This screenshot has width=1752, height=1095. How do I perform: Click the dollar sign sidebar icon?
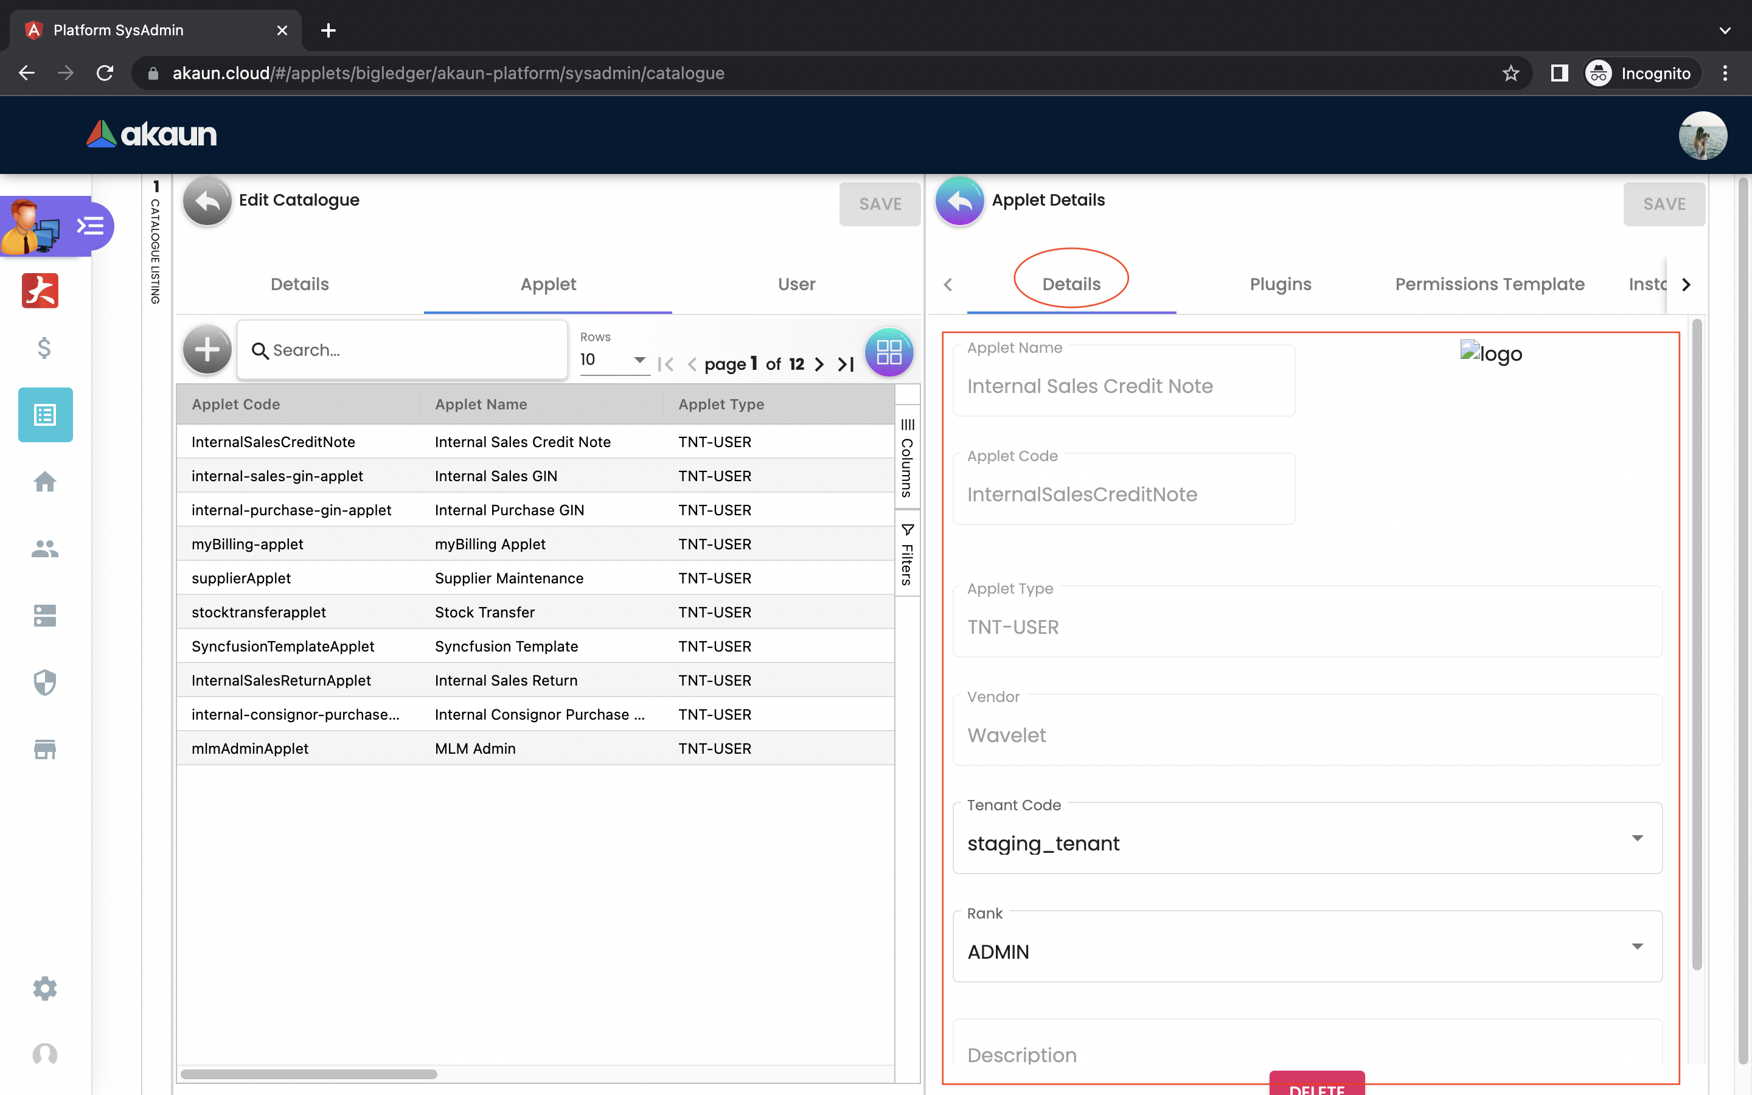[x=45, y=349]
